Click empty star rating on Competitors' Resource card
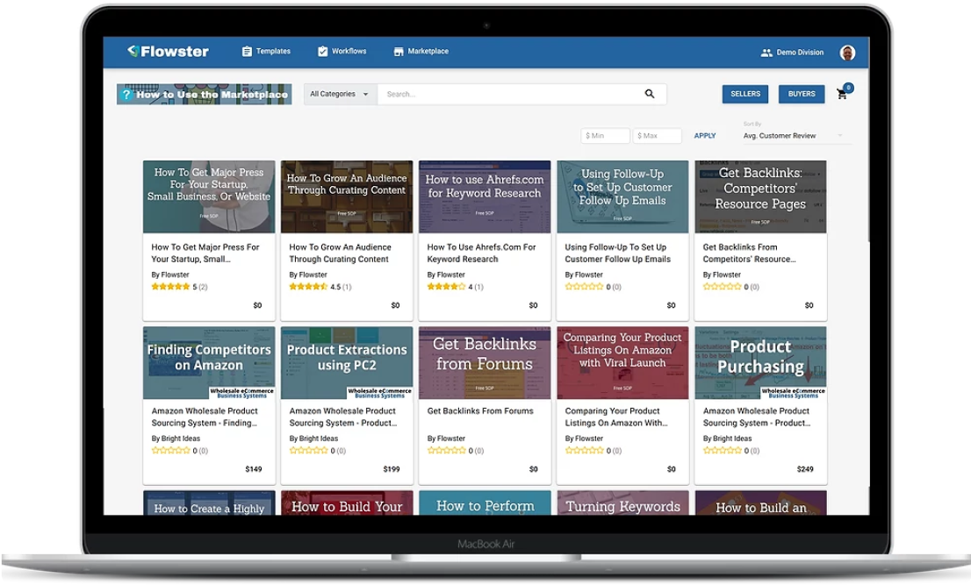Screen dimensions: 971x585 [x=722, y=287]
